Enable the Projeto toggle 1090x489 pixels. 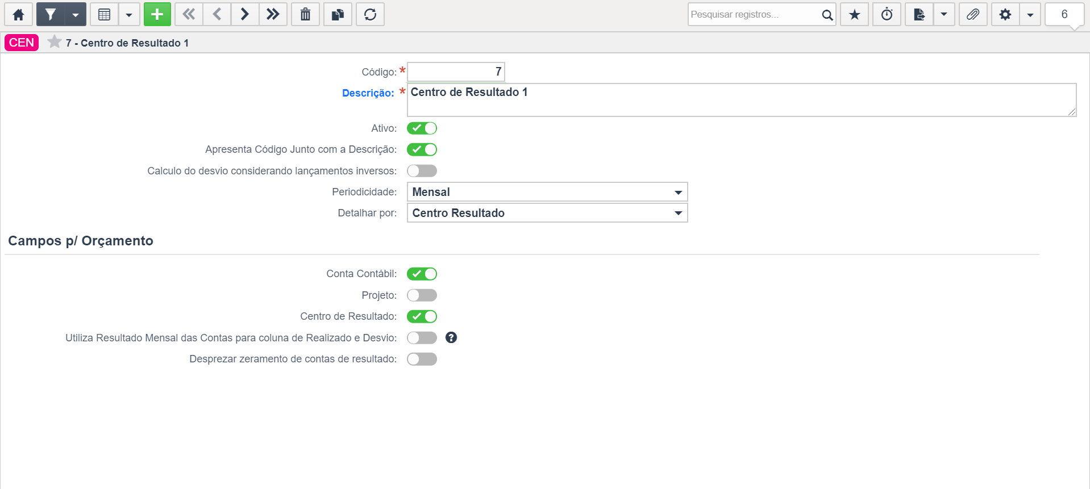coord(422,295)
